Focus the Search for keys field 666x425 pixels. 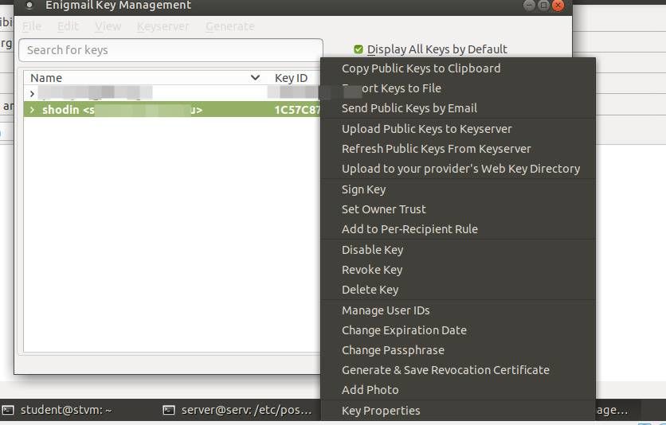click(170, 50)
